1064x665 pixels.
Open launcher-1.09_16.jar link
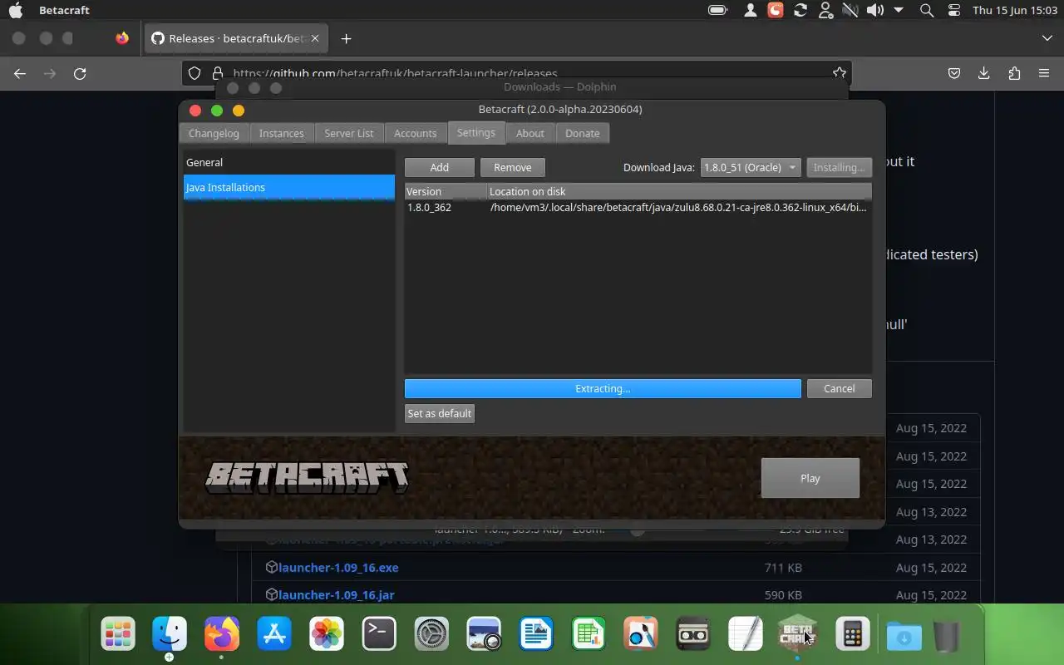(337, 594)
